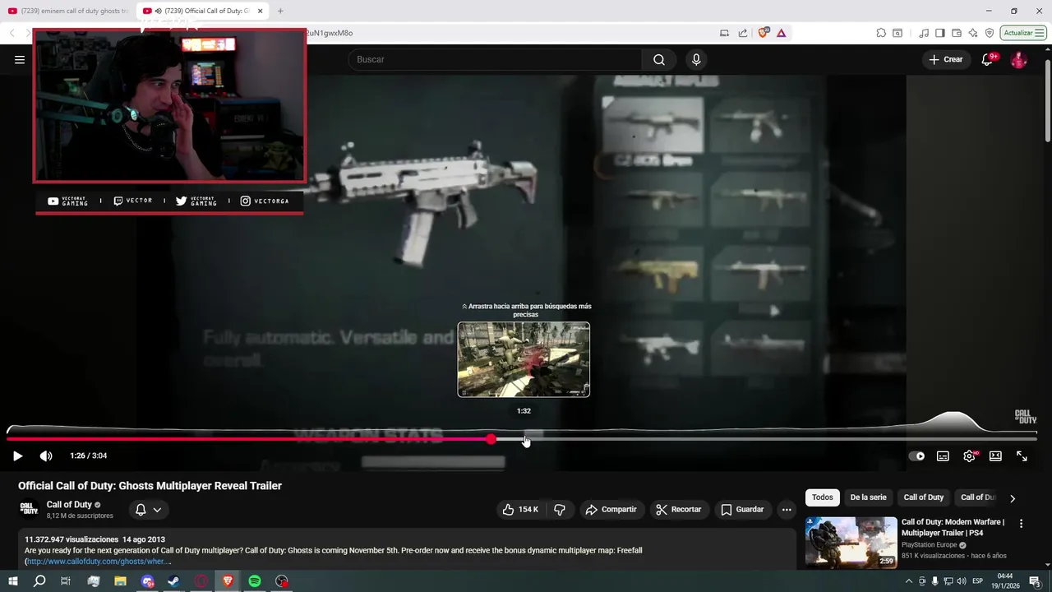Click the search magnifier button
1052x592 pixels.
click(x=659, y=59)
